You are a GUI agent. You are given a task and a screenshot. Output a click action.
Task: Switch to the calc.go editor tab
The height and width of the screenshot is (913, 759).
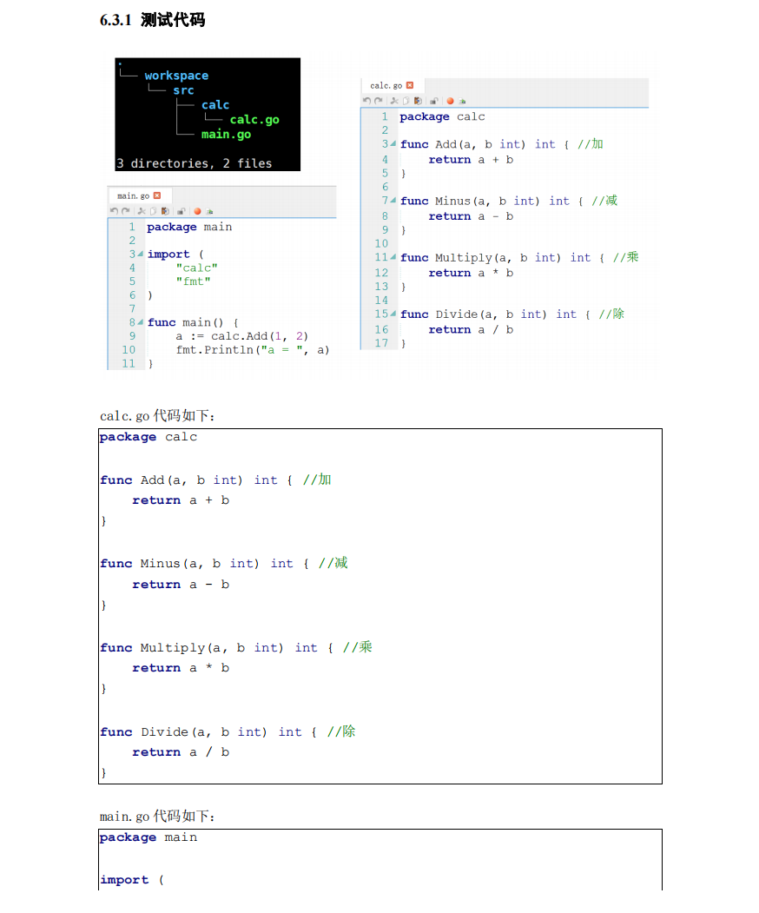click(x=386, y=84)
